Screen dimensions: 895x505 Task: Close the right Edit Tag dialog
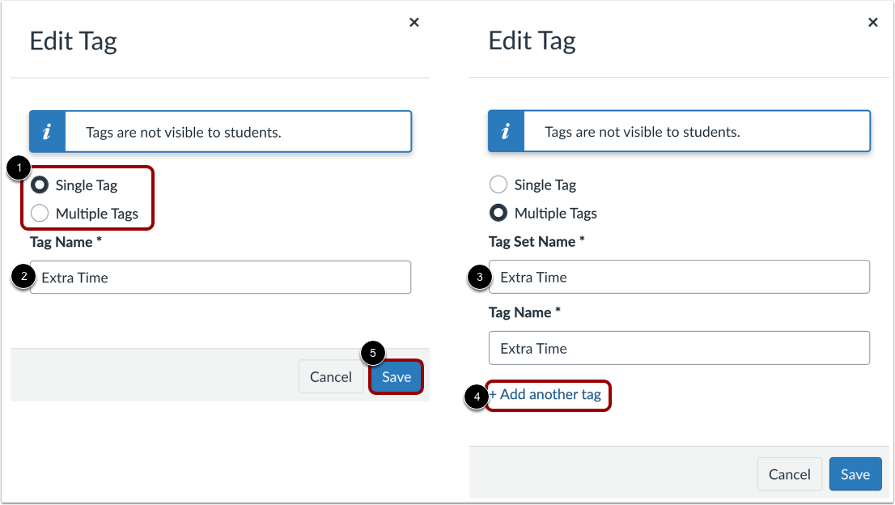[872, 22]
